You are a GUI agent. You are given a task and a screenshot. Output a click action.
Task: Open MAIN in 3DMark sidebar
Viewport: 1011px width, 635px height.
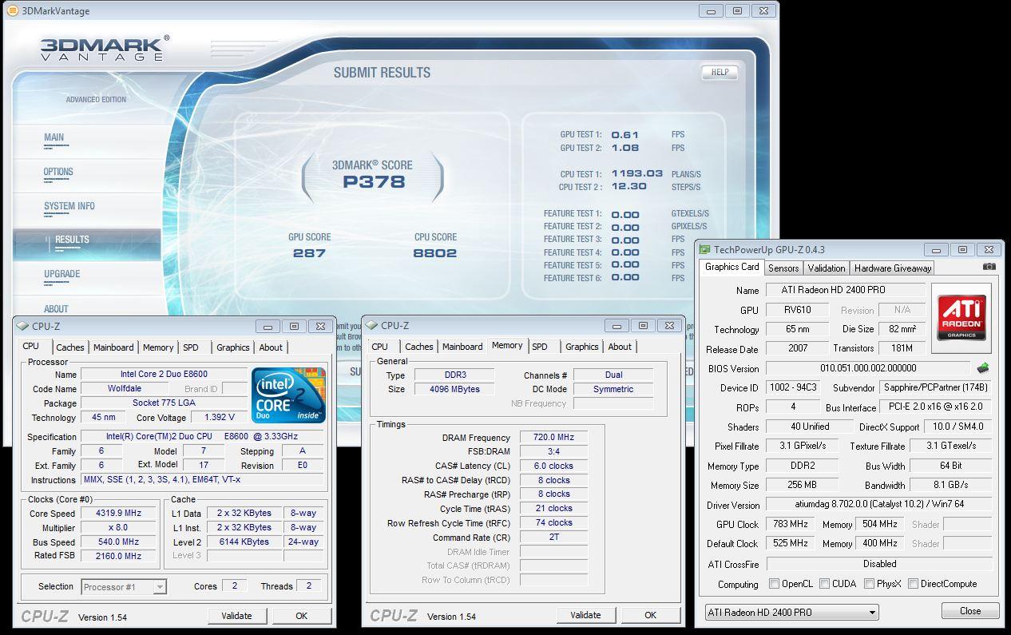coord(54,137)
